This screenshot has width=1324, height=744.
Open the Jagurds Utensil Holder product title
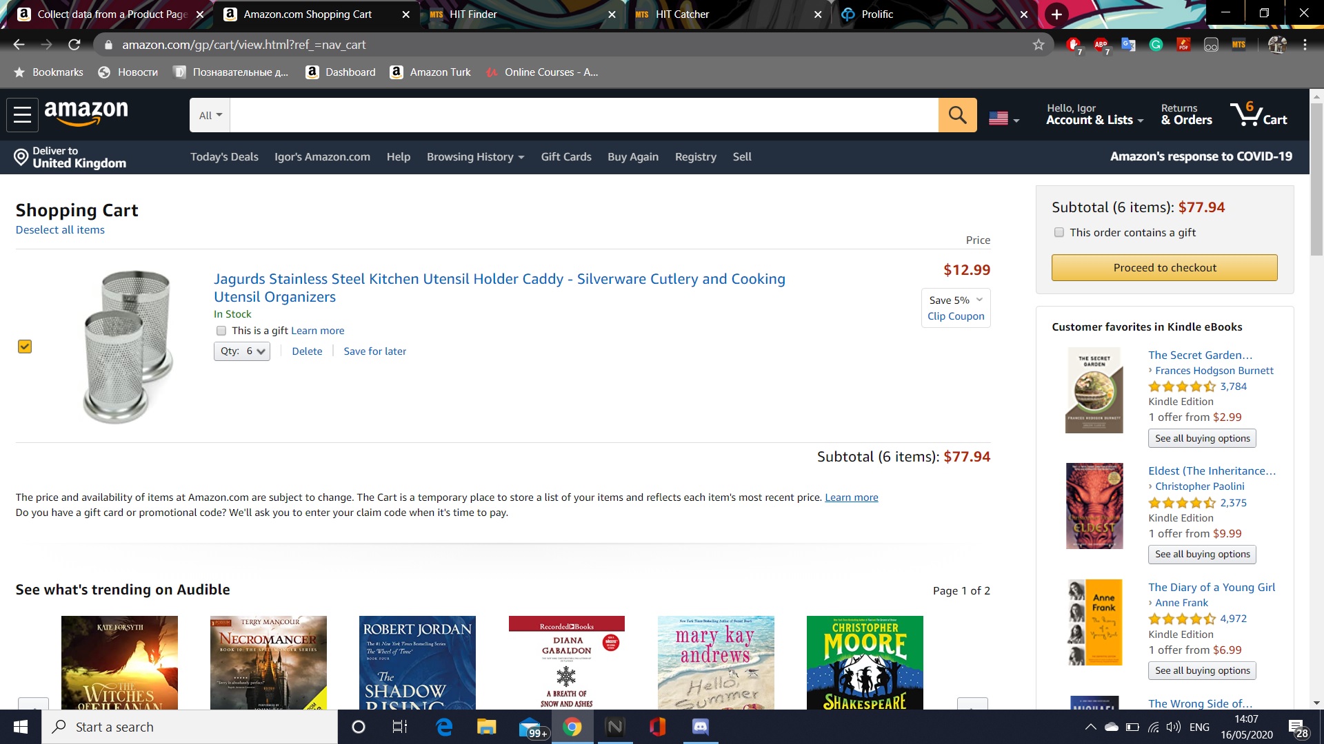point(499,288)
